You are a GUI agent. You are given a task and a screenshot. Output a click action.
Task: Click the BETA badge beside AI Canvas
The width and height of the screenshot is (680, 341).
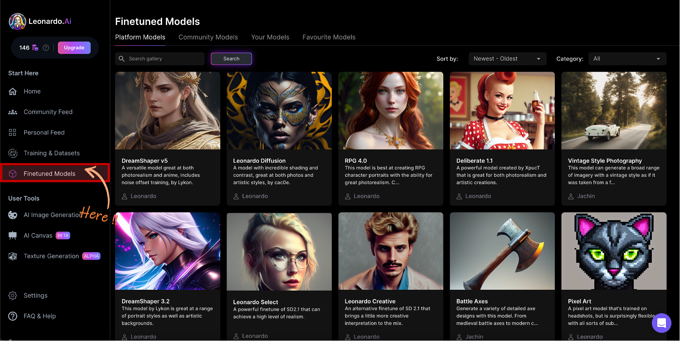[63, 235]
